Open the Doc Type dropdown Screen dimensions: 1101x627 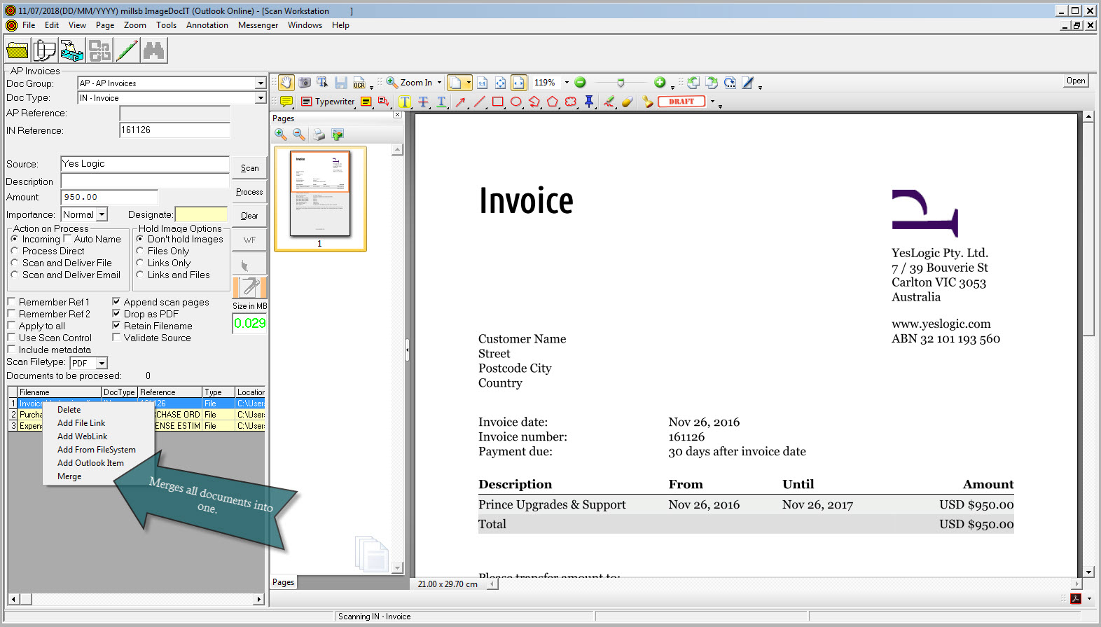pyautogui.click(x=261, y=98)
